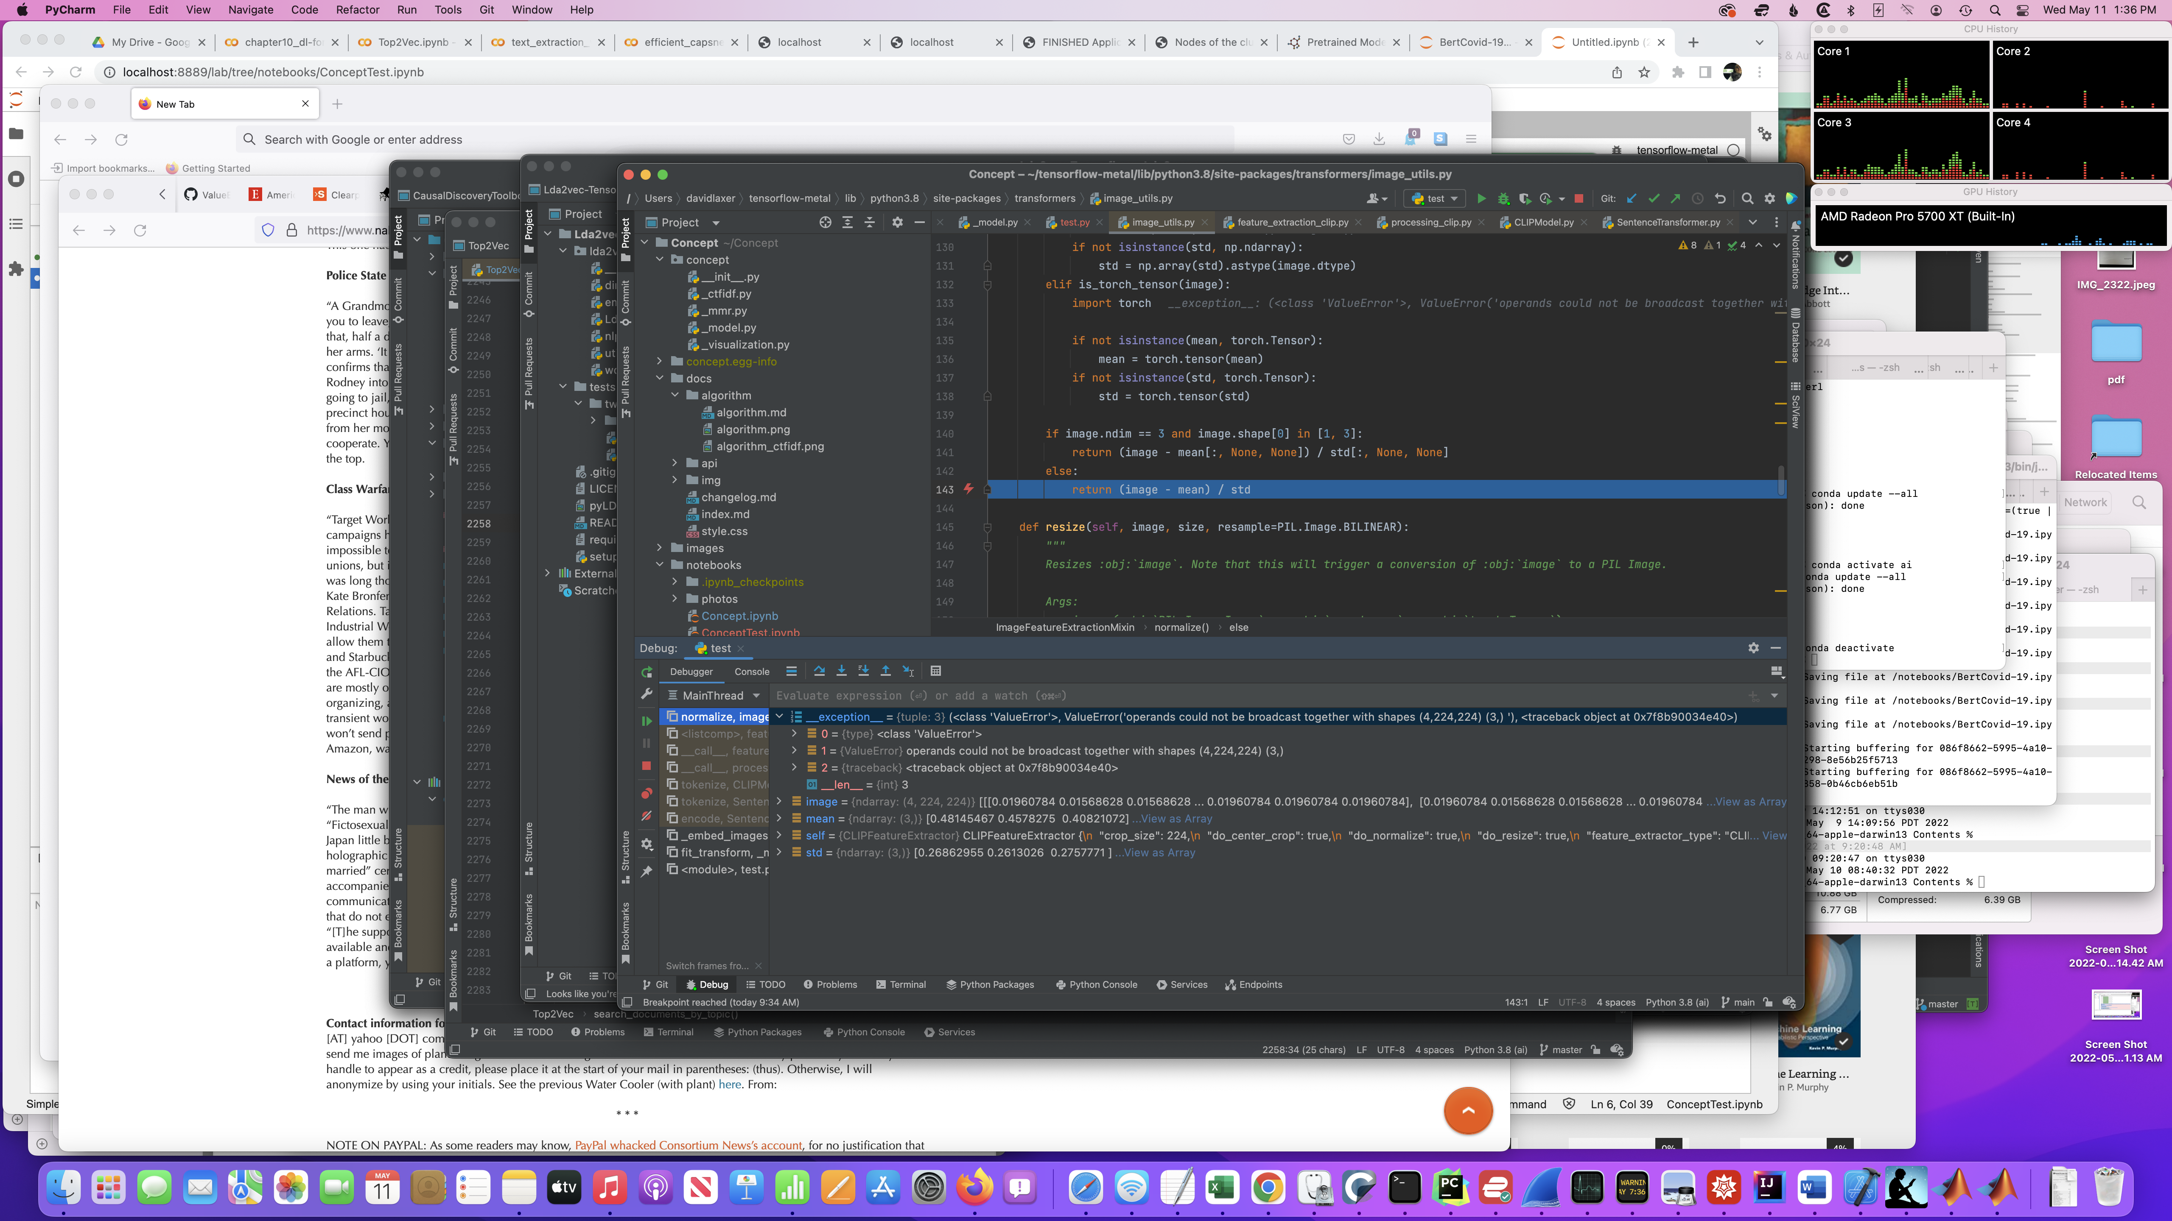
Task: Click Git commit green checkmark icon
Action: coord(1654,199)
